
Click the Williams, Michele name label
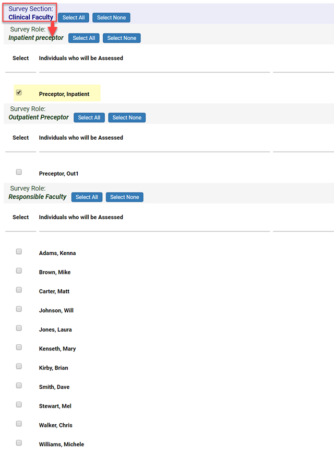(x=61, y=444)
